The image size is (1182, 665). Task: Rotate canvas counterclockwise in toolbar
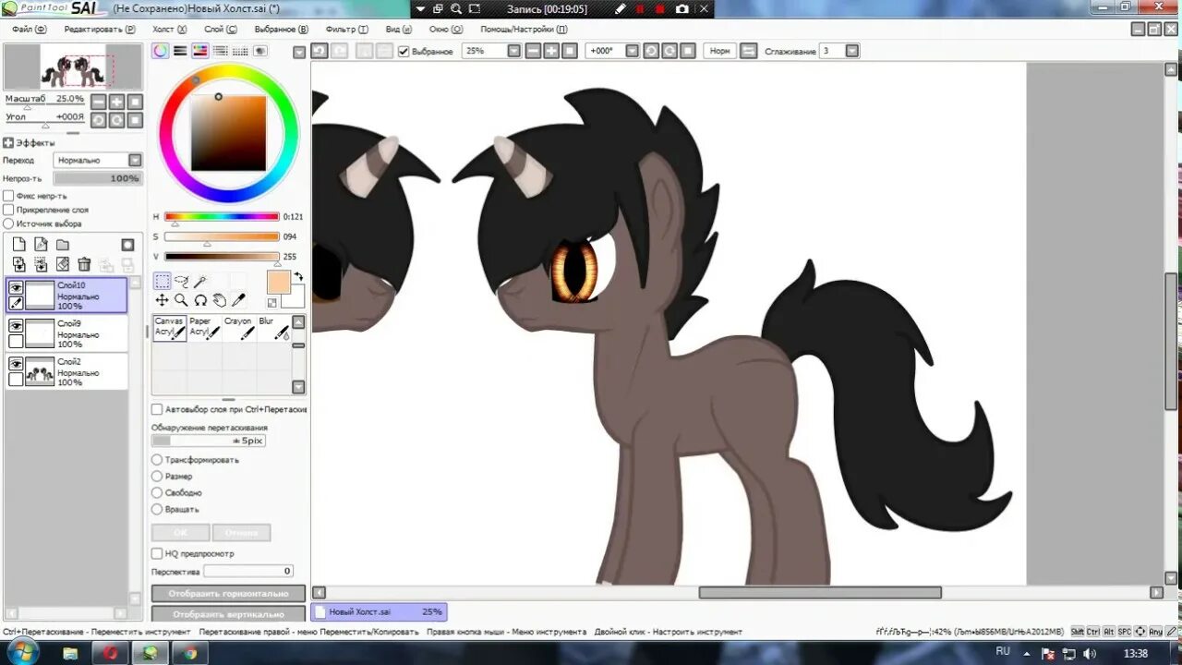tap(651, 51)
